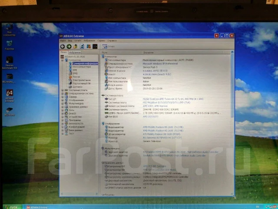Open MSI MegaBook EX710/GX710 link

point(166,103)
